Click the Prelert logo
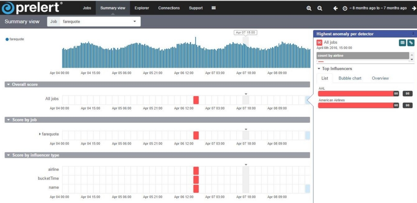The width and height of the screenshot is (417, 203). pos(32,8)
